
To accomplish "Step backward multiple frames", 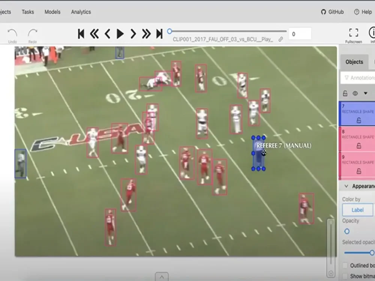I will [94, 34].
